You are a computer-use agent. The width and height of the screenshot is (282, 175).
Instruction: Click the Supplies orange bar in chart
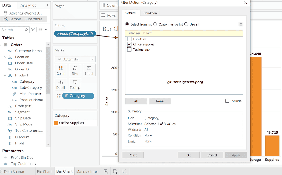click(x=272, y=146)
